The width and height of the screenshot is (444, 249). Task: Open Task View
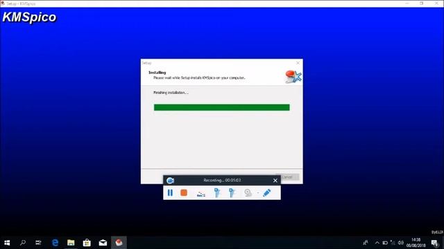point(38,243)
